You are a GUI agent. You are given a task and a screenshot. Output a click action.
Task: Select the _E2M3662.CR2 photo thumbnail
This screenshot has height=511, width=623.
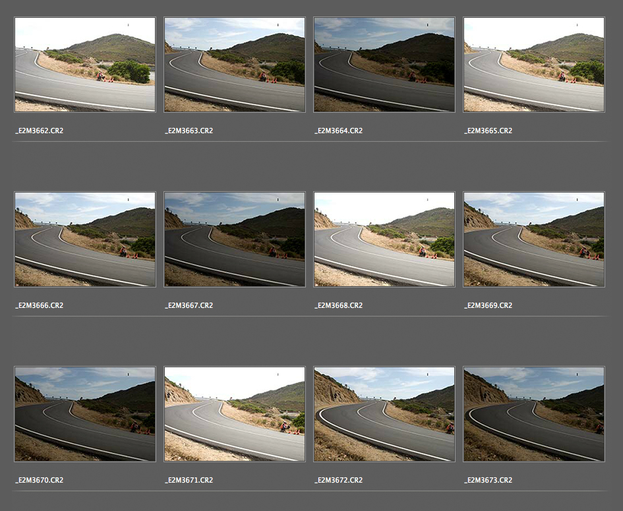pos(85,65)
